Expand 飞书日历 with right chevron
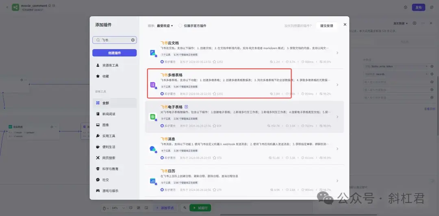439x216 pixels. coord(337,181)
